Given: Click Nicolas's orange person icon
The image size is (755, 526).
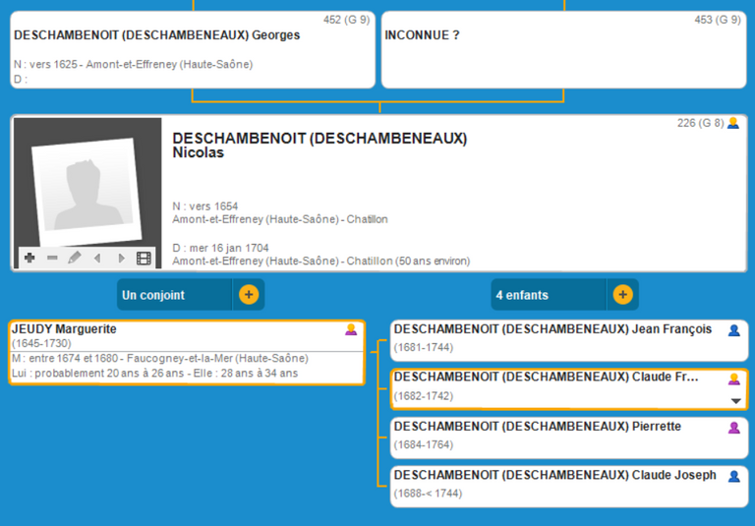Looking at the screenshot, I should [x=732, y=124].
